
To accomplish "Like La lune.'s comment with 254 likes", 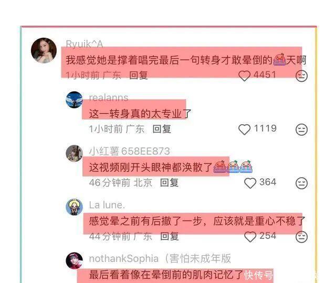I will pyautogui.click(x=250, y=237).
